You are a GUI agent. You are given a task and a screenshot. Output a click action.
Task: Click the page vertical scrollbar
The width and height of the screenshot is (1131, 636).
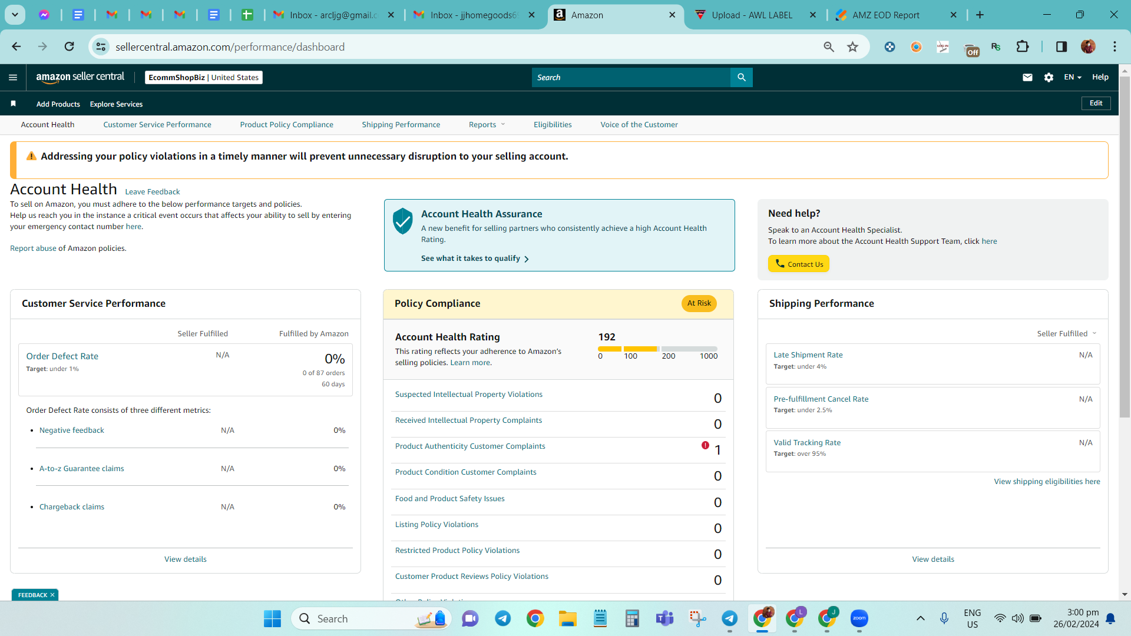coord(1125,247)
